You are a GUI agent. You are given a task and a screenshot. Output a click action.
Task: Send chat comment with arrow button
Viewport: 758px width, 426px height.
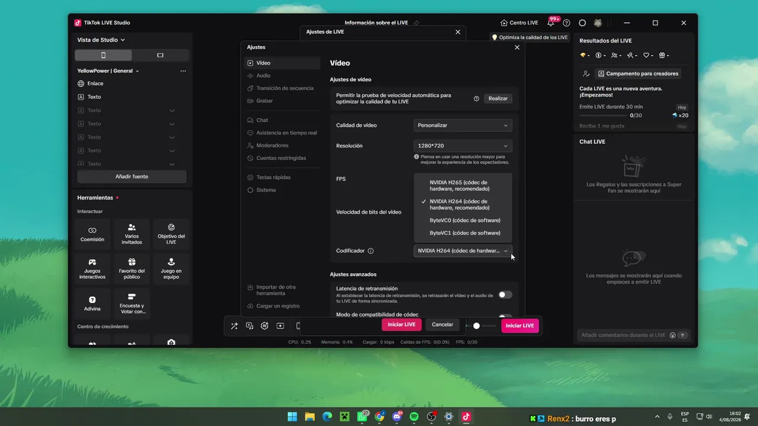point(683,335)
